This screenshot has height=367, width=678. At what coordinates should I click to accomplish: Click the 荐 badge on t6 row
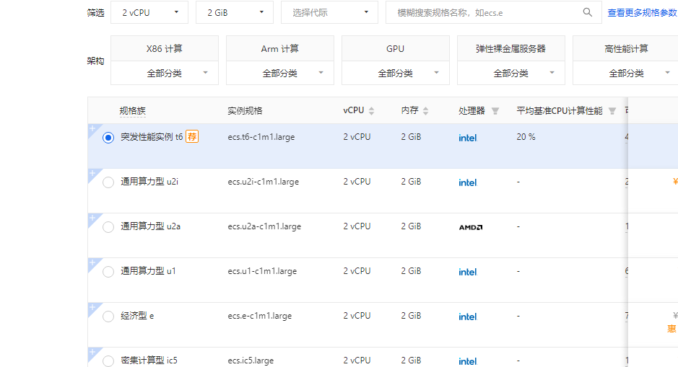tap(192, 136)
